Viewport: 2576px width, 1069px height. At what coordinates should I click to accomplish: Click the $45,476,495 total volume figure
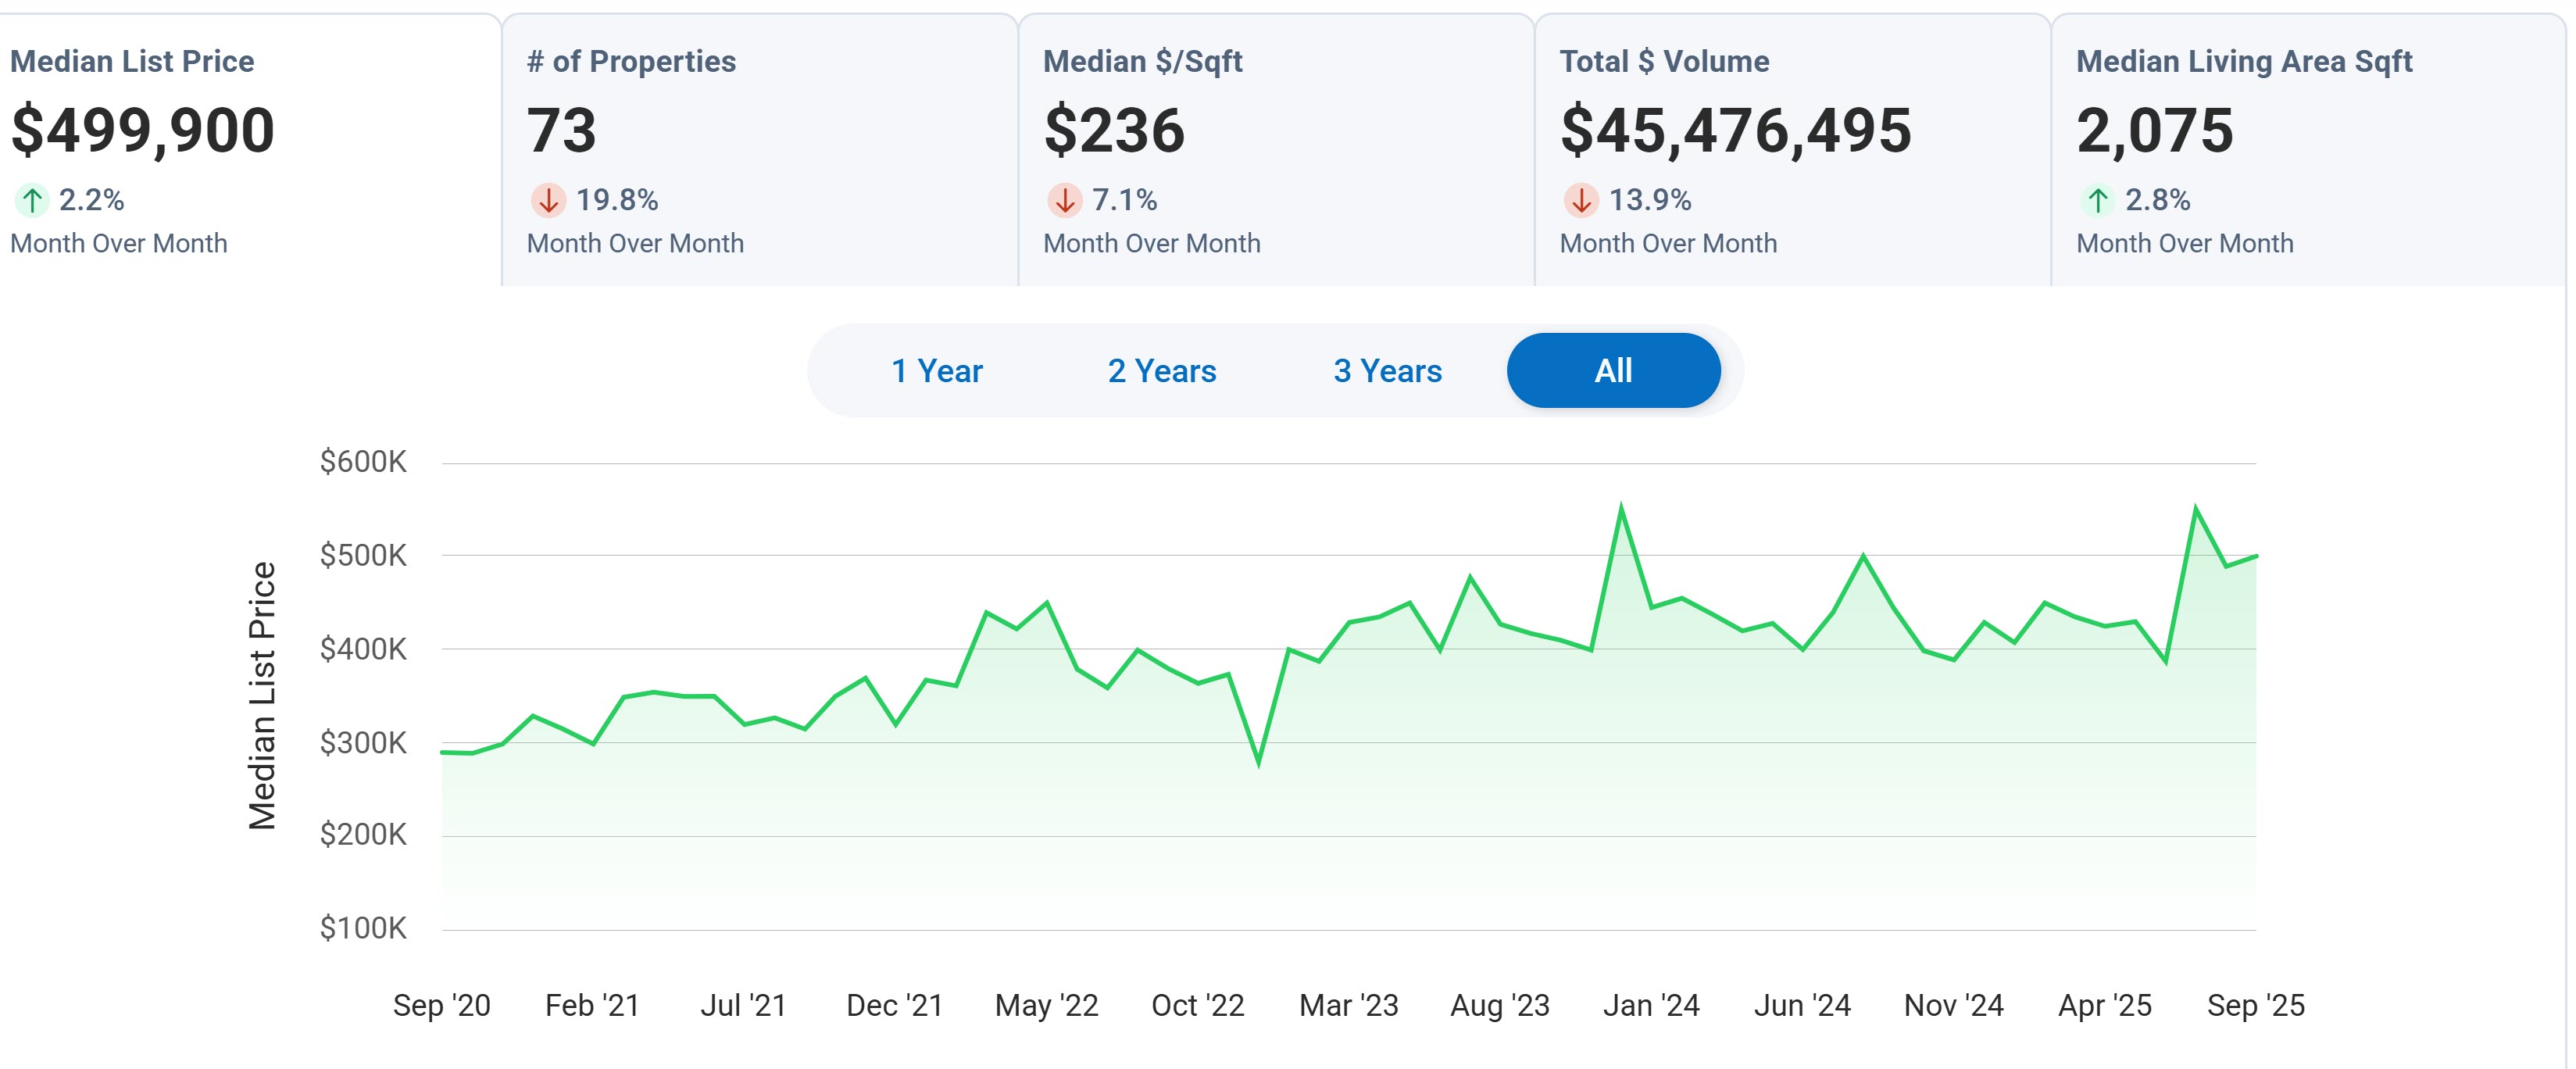point(1735,130)
